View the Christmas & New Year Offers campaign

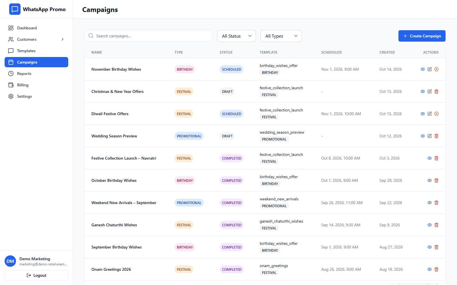(x=423, y=91)
